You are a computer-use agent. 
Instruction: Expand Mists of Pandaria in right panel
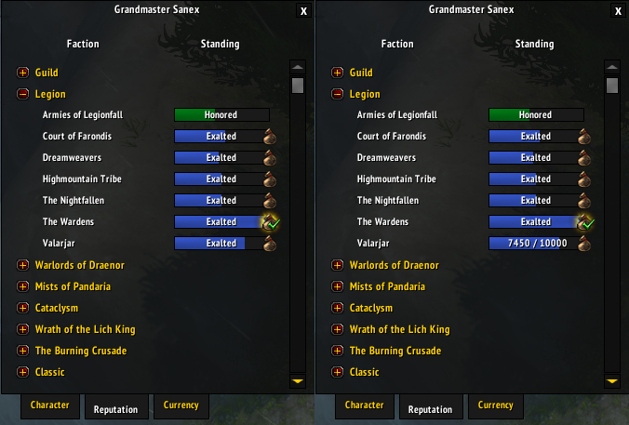point(338,286)
